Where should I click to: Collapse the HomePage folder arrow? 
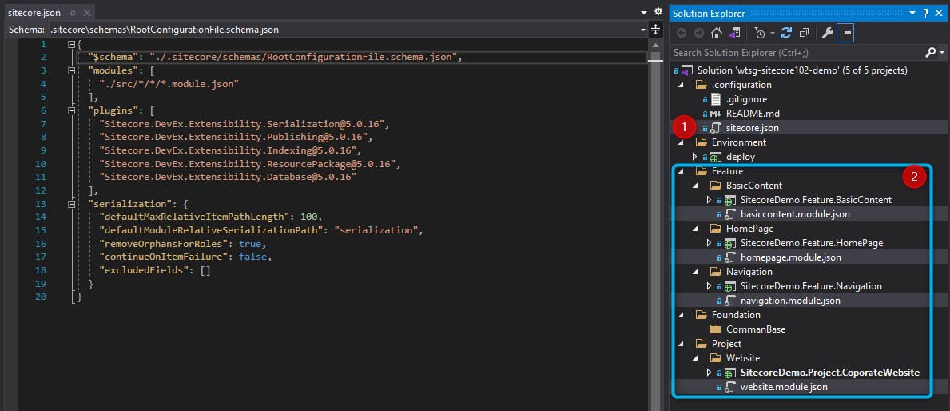(695, 229)
